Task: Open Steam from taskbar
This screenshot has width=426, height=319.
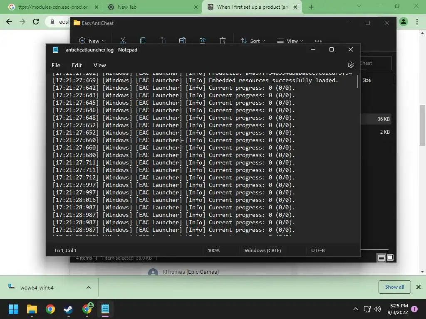Action: [x=68, y=309]
